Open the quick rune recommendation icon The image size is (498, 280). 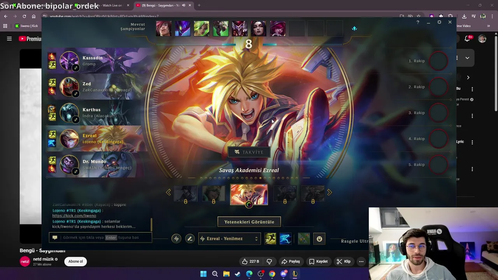(x=176, y=239)
